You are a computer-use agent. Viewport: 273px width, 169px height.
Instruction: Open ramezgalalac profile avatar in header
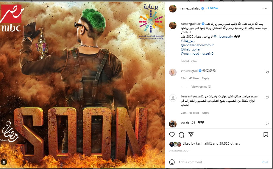173,9
